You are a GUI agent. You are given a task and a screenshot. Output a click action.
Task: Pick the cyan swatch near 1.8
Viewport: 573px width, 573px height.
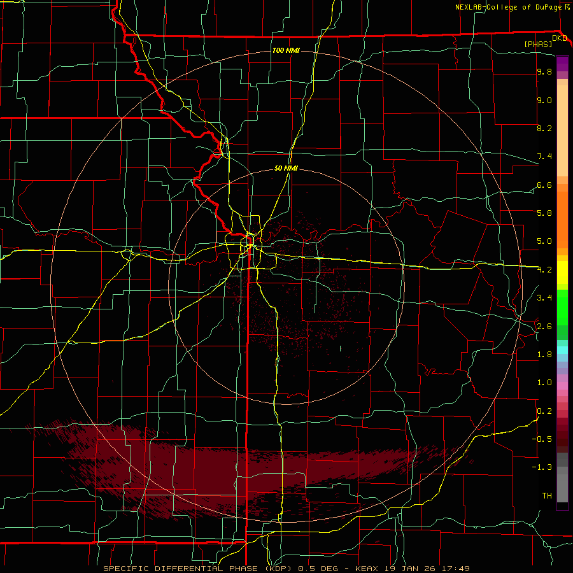pos(562,350)
